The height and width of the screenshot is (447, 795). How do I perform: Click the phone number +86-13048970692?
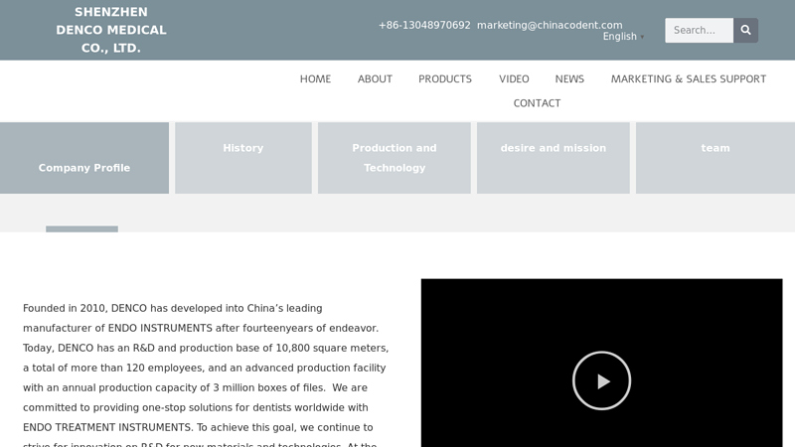[424, 26]
